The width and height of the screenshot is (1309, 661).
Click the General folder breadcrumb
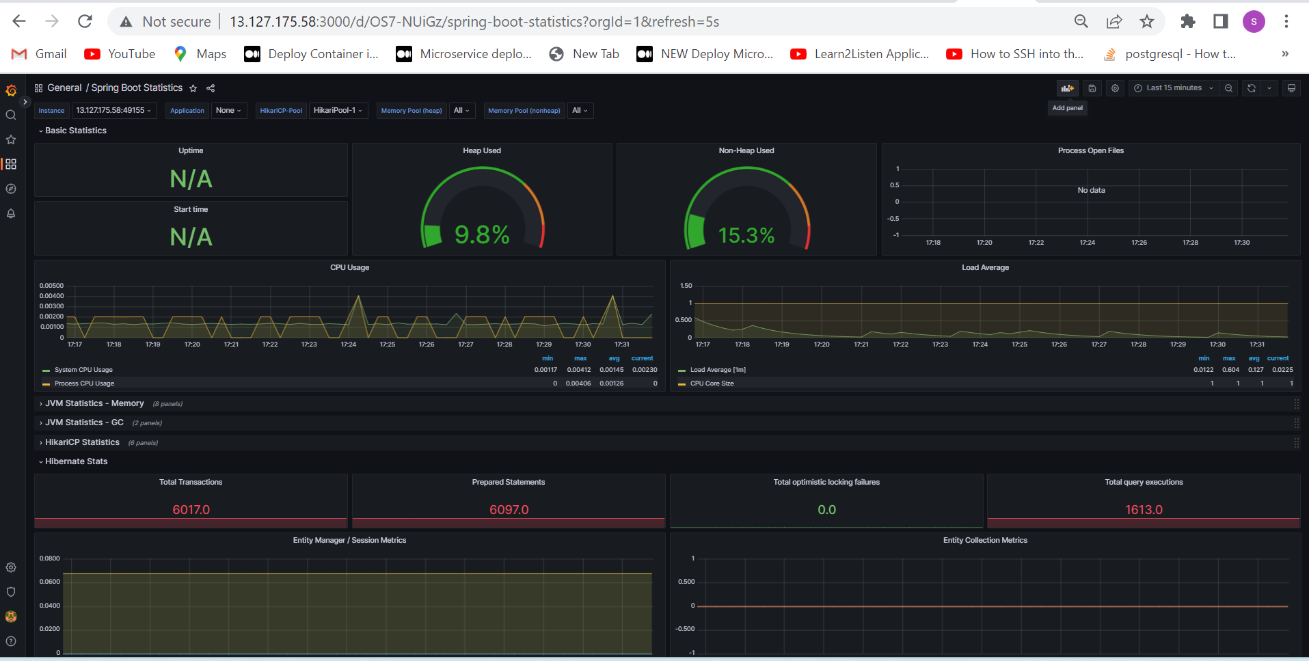[64, 88]
